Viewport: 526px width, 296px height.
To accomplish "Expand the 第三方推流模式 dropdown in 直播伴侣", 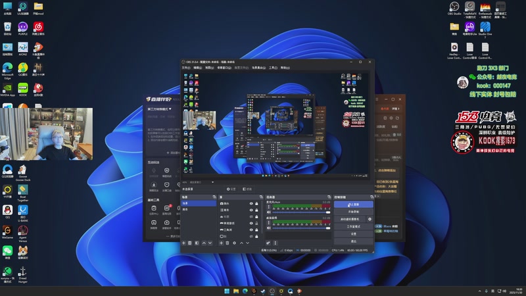I will click(x=160, y=109).
